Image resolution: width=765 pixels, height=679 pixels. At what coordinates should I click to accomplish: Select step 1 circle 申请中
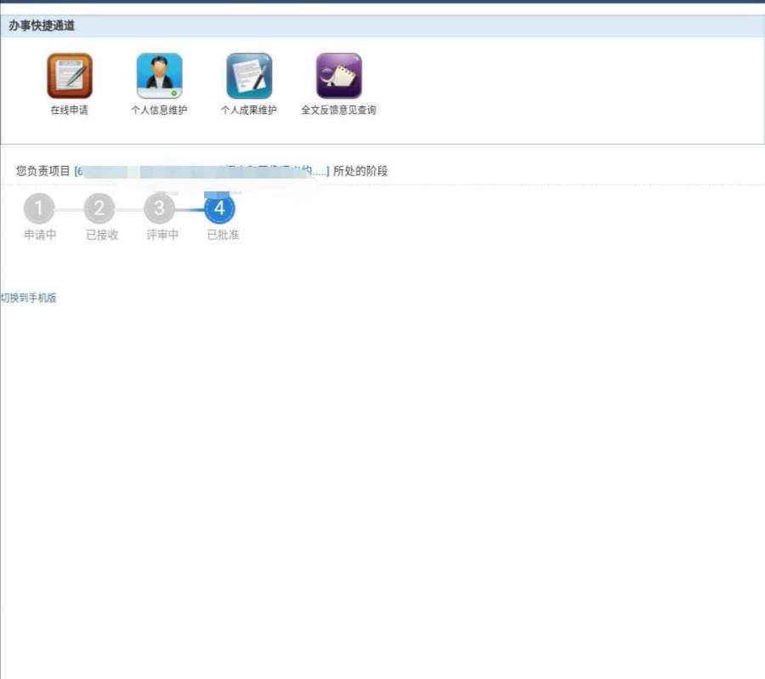click(39, 208)
